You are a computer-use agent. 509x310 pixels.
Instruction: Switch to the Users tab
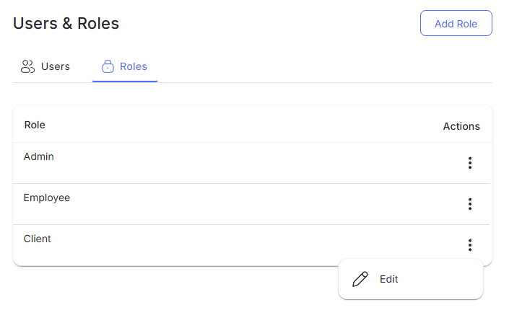pyautogui.click(x=45, y=66)
